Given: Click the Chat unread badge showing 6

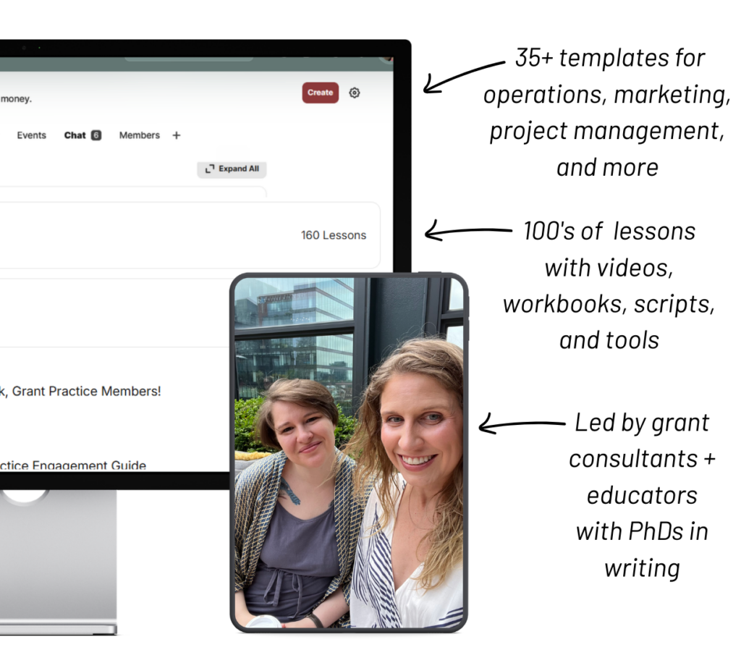Looking at the screenshot, I should pos(96,135).
